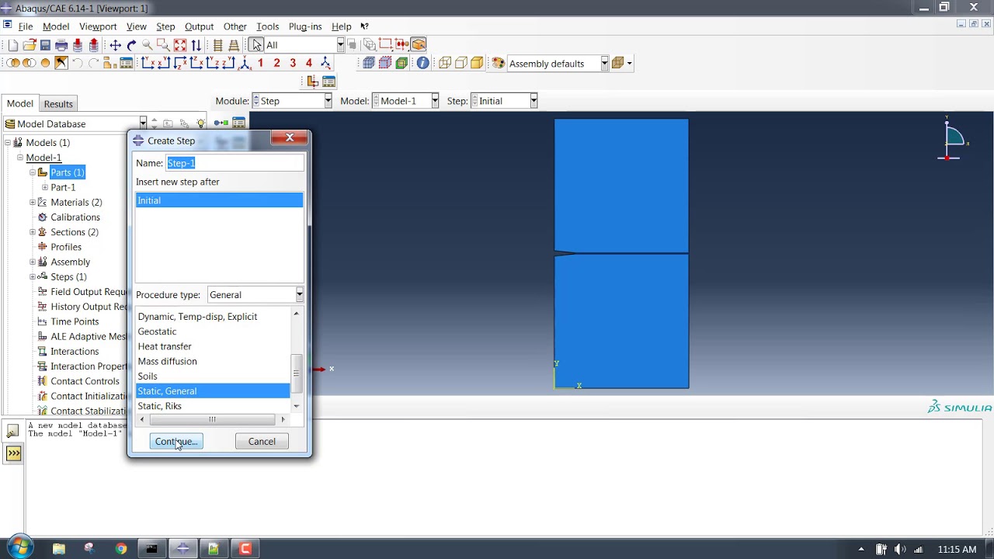
Task: Expand the Sections (2) tree node
Action: (33, 231)
